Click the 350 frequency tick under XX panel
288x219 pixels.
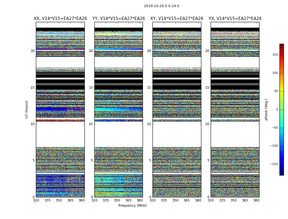tap(59, 200)
